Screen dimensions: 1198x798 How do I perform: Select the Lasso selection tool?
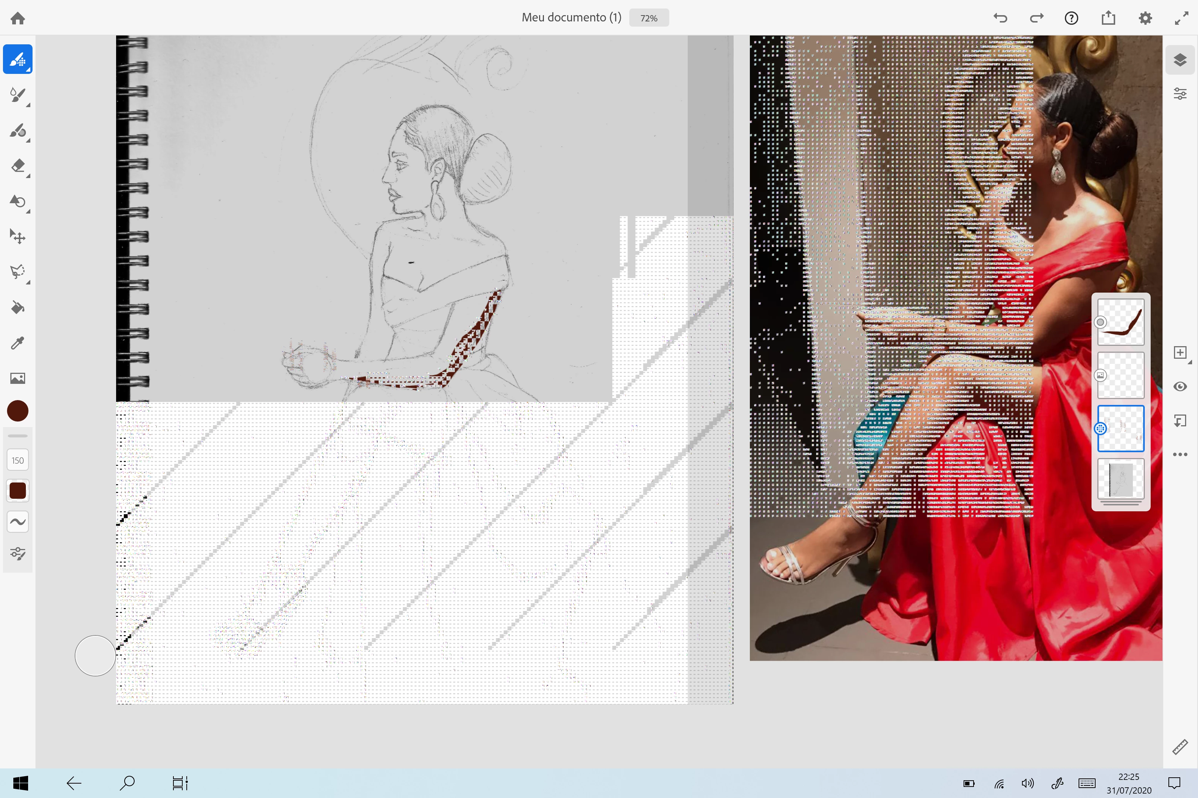coord(18,272)
